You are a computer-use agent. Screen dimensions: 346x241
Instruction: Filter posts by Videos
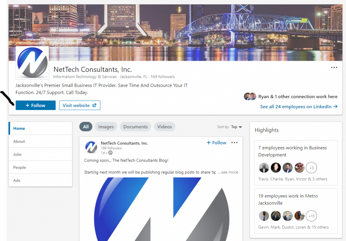pyautogui.click(x=165, y=127)
